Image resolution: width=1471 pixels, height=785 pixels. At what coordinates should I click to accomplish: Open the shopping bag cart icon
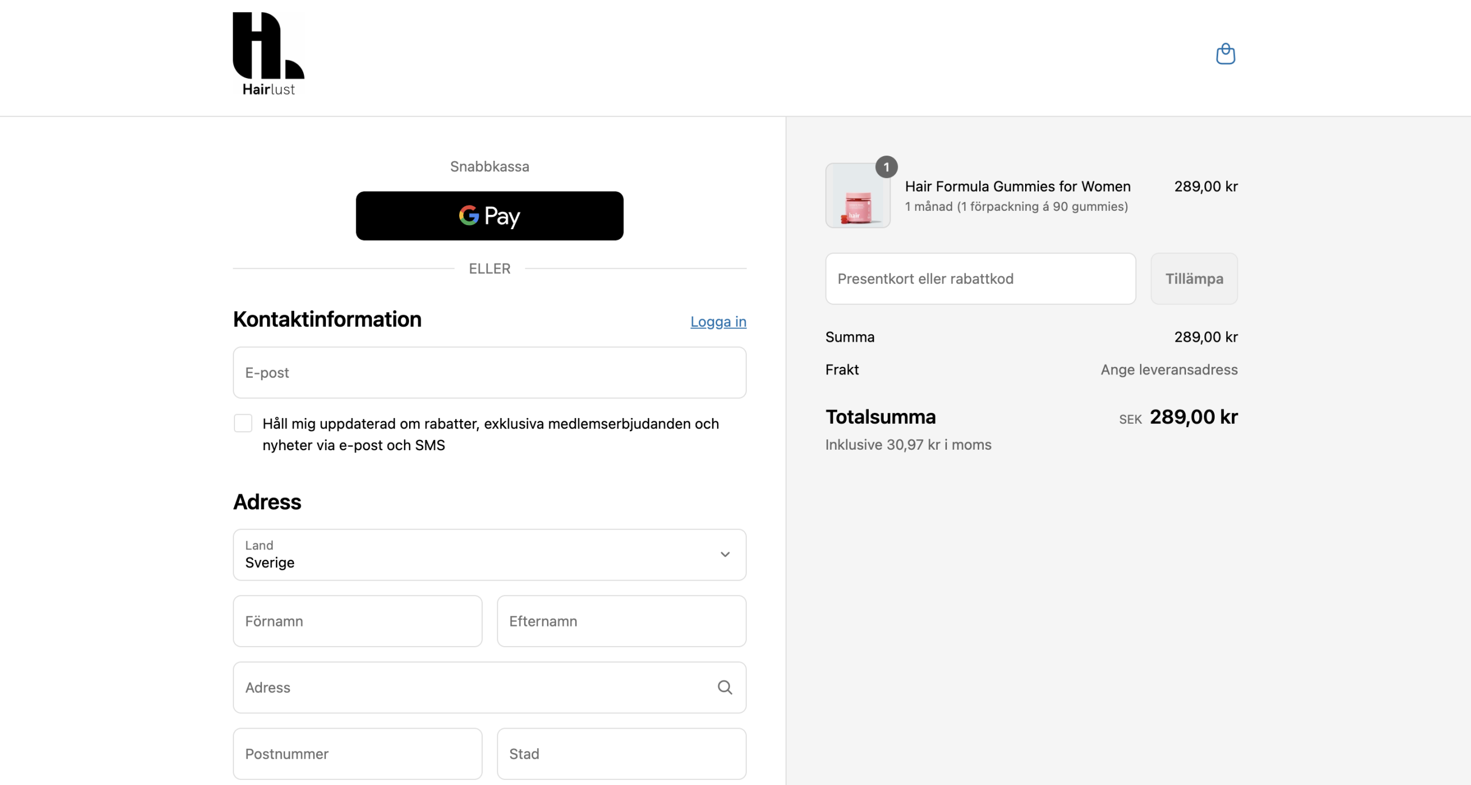[1225, 54]
